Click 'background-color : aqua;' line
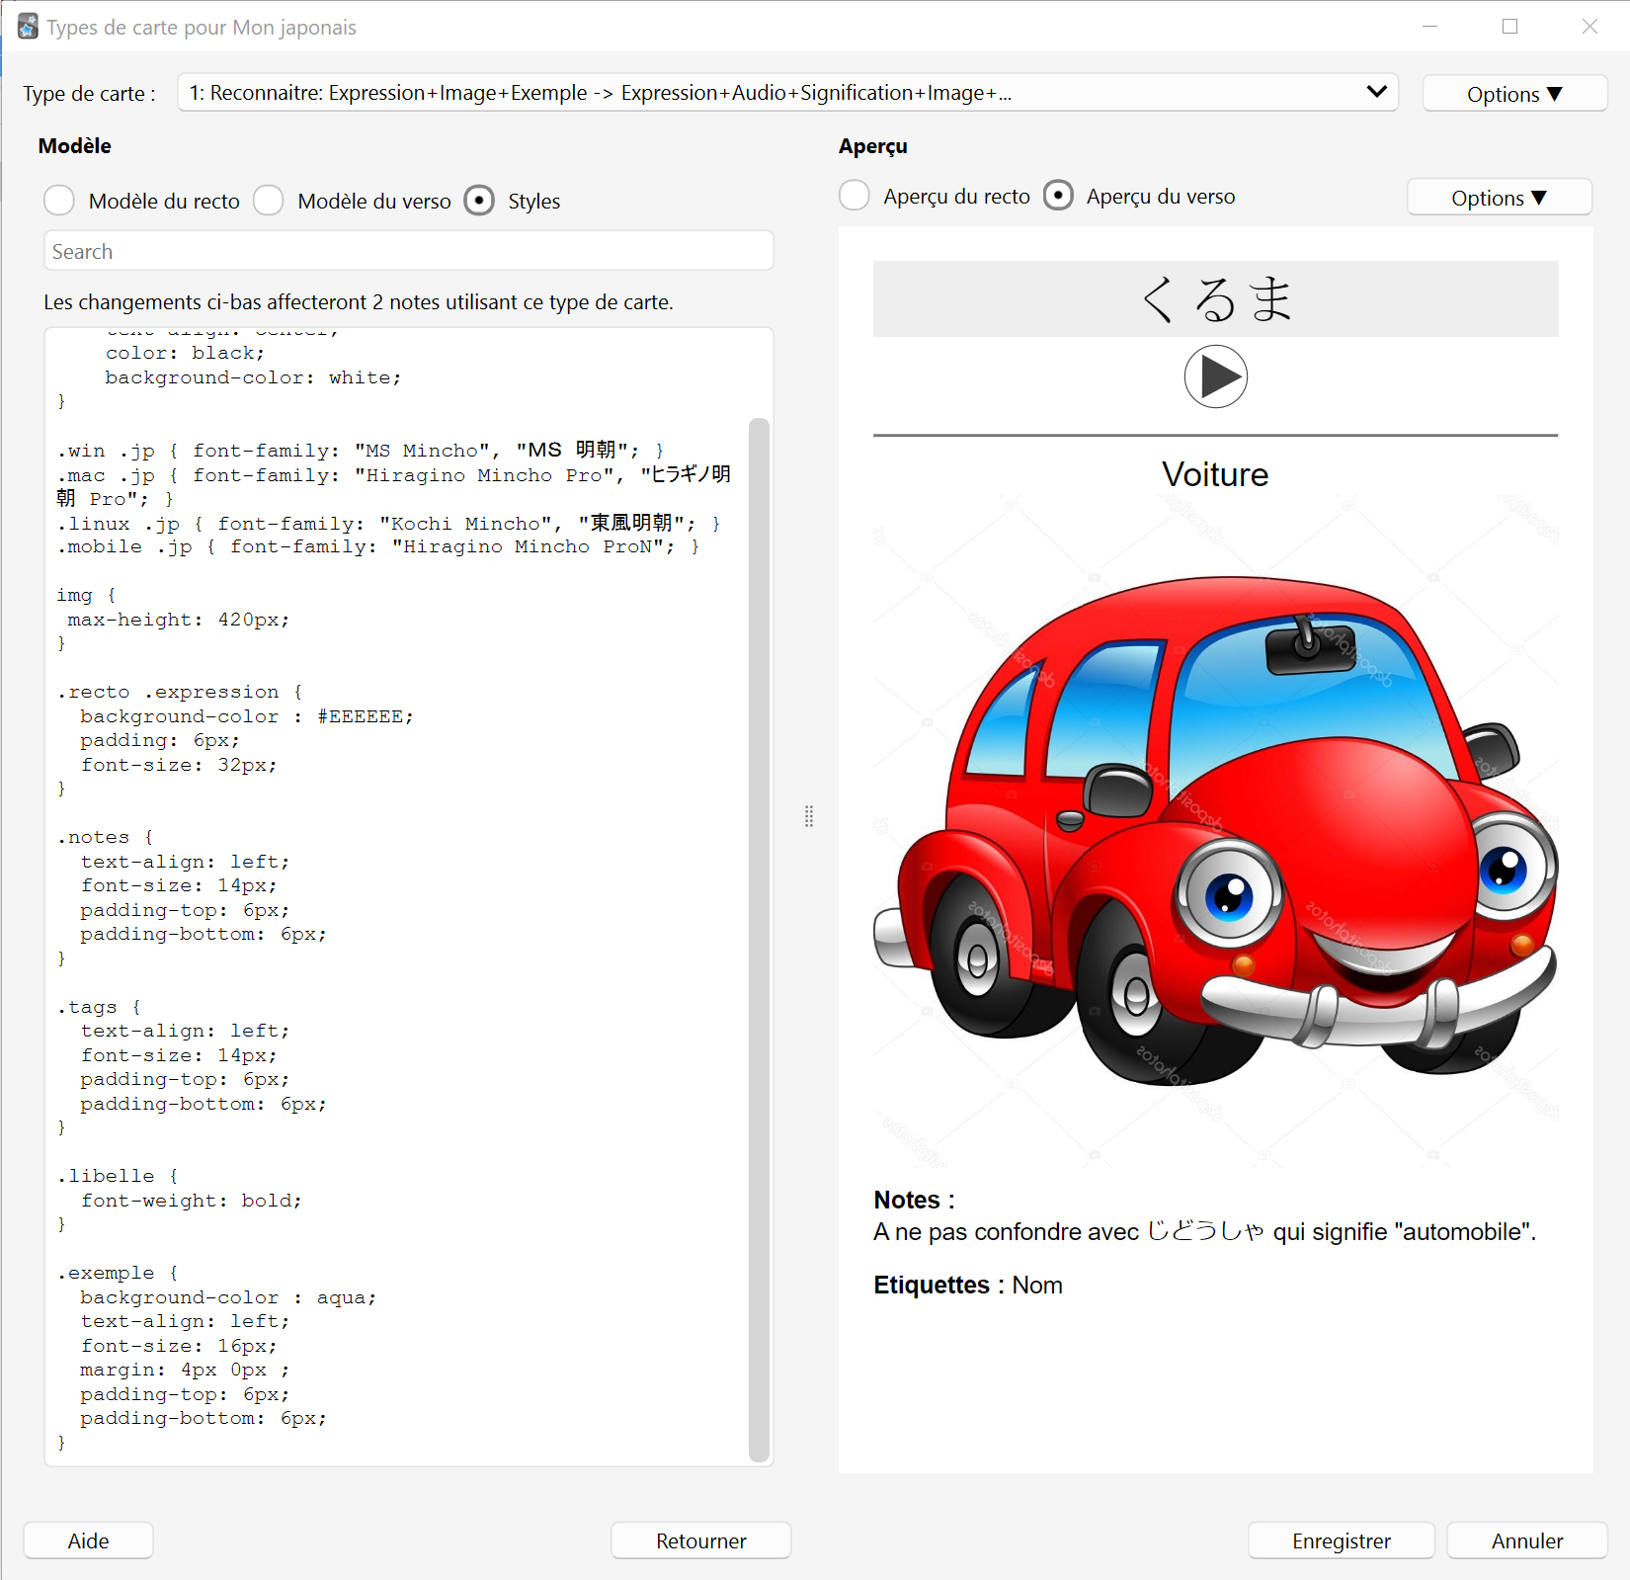Viewport: 1630px width, 1580px height. (228, 1297)
